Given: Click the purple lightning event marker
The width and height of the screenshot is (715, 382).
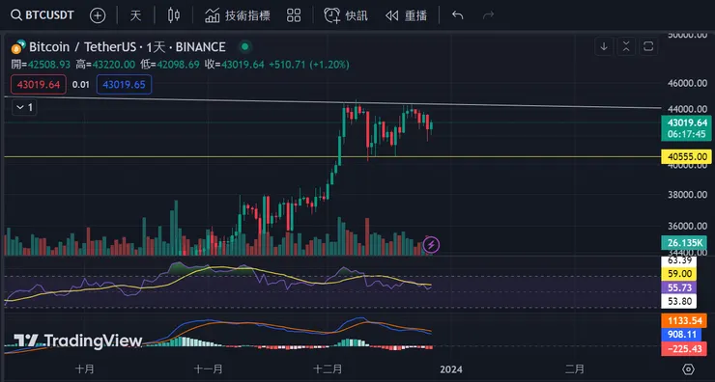Looking at the screenshot, I should click(431, 245).
